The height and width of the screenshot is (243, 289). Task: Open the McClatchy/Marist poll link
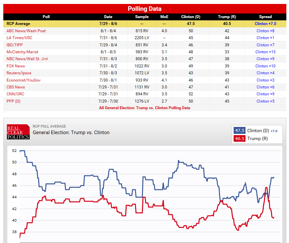pyautogui.click(x=22, y=52)
